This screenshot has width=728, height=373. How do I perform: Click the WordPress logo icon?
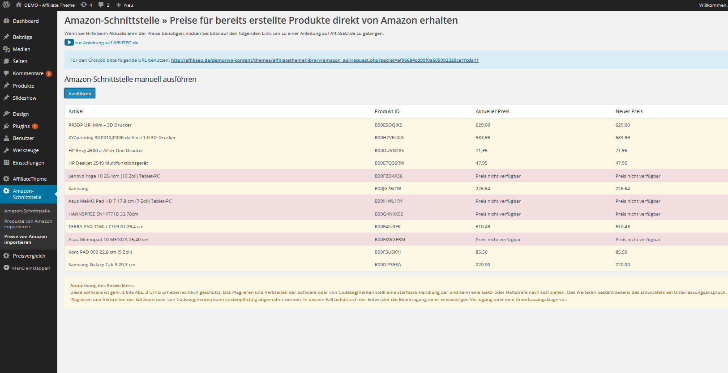(6, 5)
